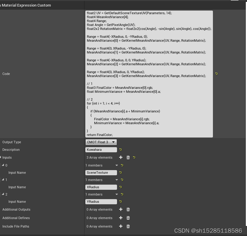Add an element to Additional Outputs

121,209
